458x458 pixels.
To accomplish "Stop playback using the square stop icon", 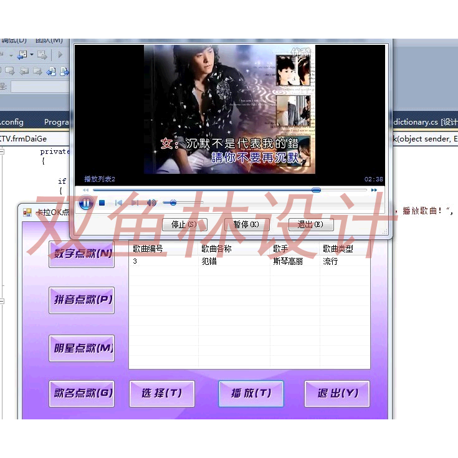I will [102, 203].
